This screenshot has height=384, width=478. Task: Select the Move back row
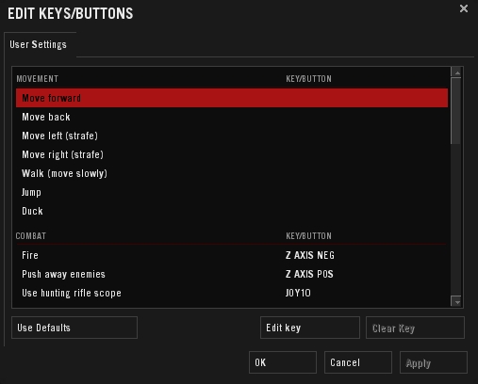click(x=232, y=117)
